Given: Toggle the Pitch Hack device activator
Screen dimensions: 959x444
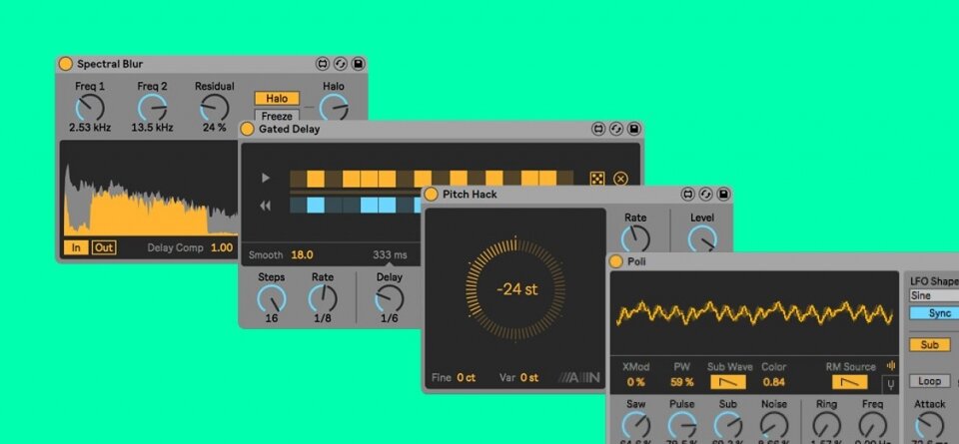Looking at the screenshot, I should [432, 195].
